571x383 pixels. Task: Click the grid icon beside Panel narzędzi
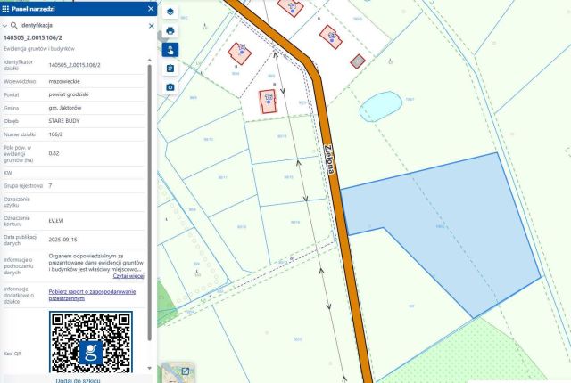point(5,9)
